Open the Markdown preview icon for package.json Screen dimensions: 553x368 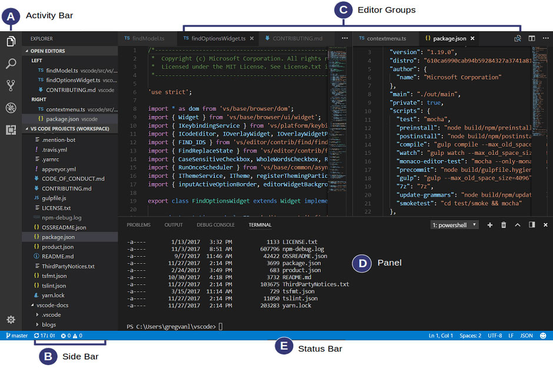[x=518, y=38]
